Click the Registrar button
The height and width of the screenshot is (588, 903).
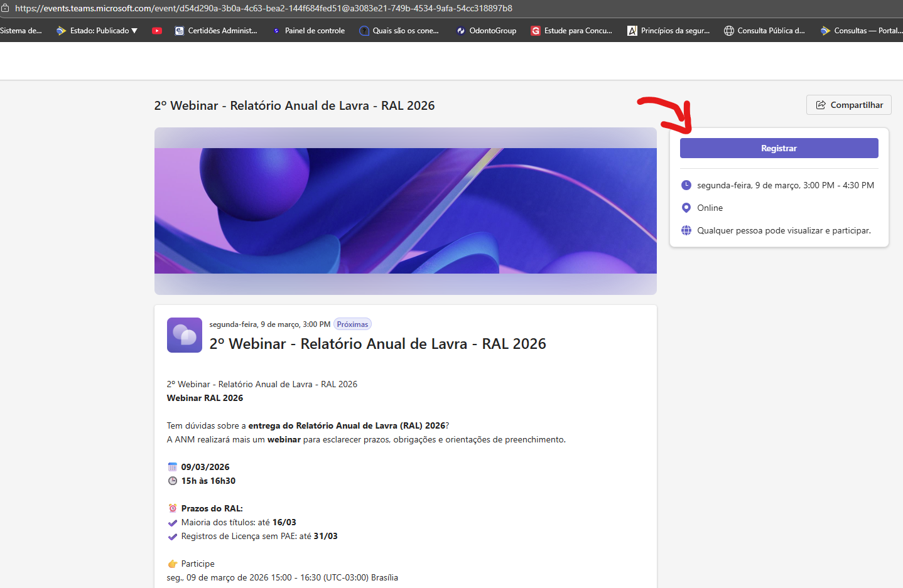point(779,148)
